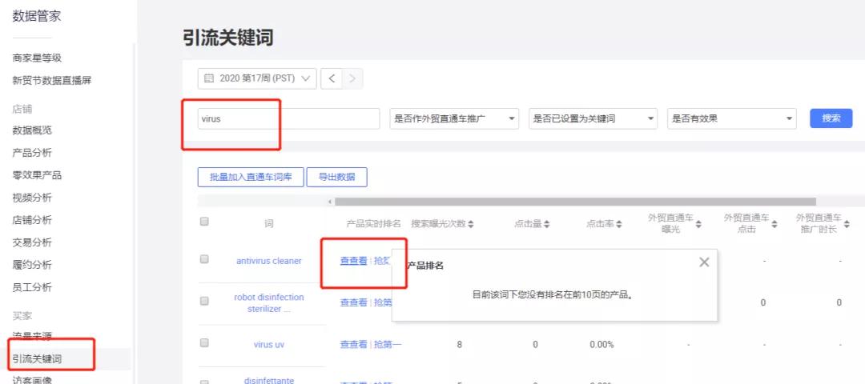The height and width of the screenshot is (384, 865).
Task: Open 交易分析 in sidebar
Action: pos(32,242)
